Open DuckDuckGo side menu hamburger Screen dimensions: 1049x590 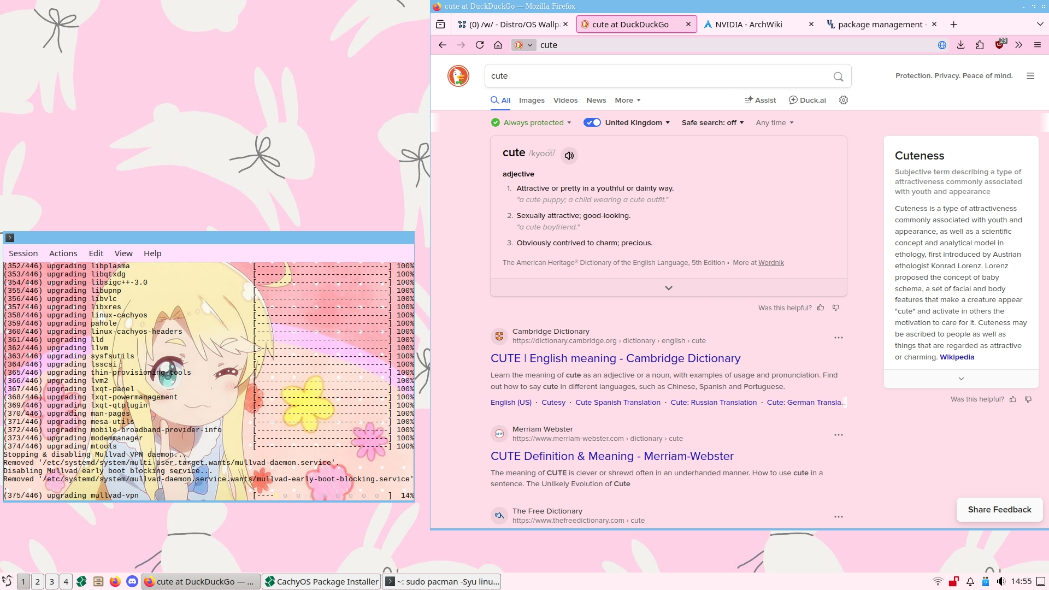1030,76
